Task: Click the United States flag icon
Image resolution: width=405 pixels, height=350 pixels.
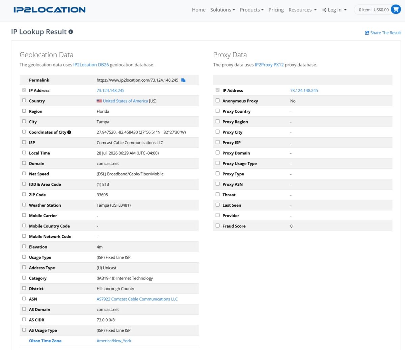Action: point(99,101)
